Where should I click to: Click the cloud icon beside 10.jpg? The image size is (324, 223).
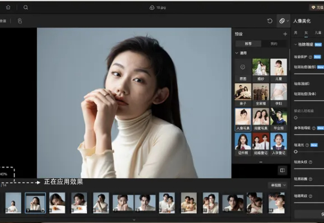(152, 8)
